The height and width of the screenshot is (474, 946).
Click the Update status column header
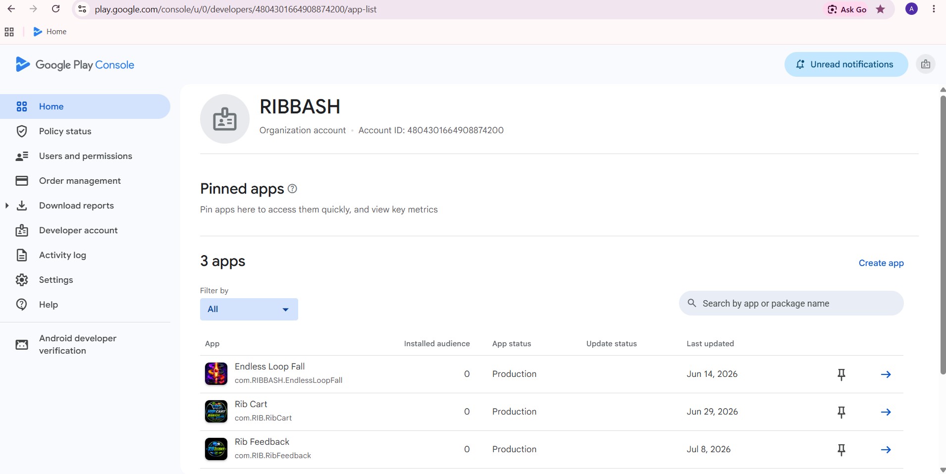(612, 344)
